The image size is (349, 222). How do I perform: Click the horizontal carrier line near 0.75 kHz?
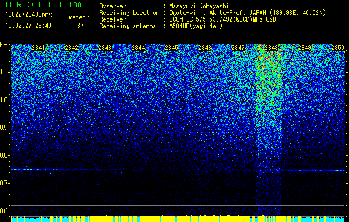click(x=178, y=170)
